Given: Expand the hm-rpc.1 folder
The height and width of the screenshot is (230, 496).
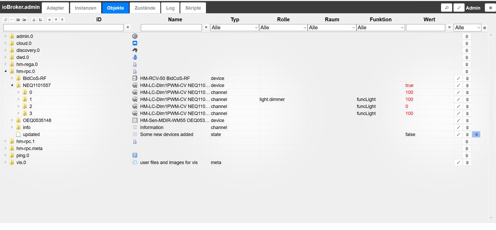Looking at the screenshot, I should click(x=5, y=141).
